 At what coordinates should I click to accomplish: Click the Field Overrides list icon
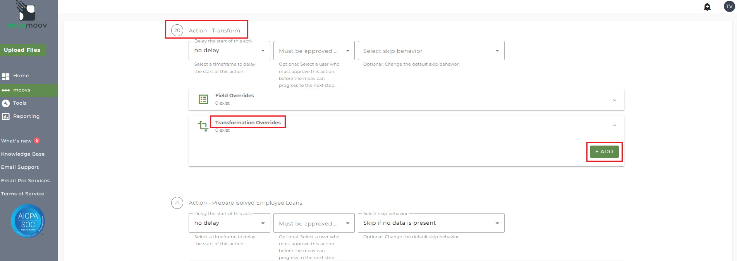coord(203,99)
